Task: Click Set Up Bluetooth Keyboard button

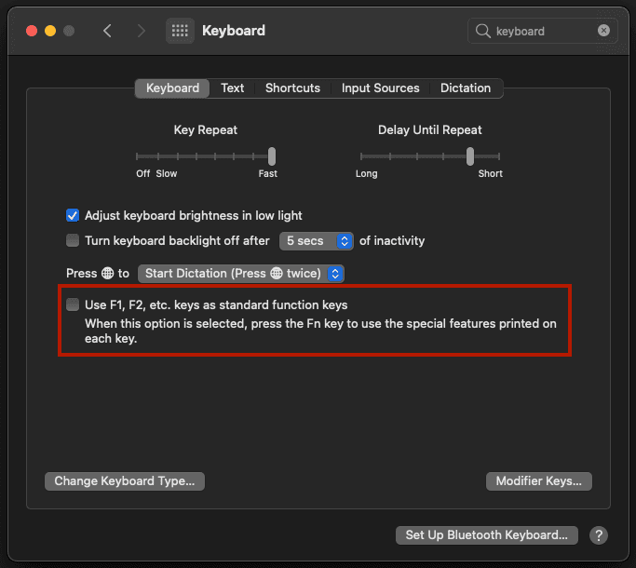Action: pos(486,535)
